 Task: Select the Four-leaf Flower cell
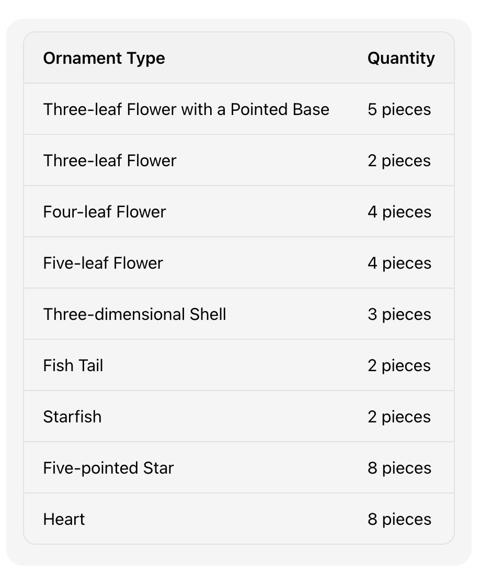pyautogui.click(x=105, y=212)
